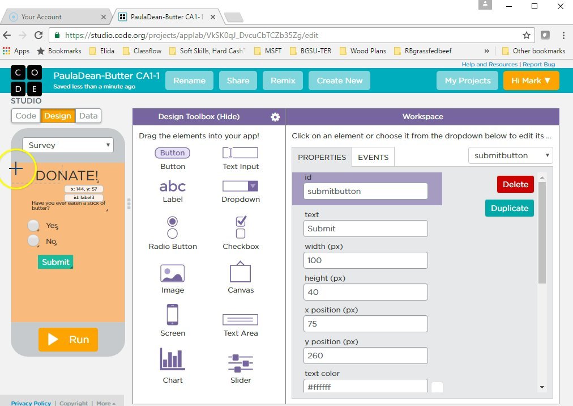Click the orange Run button
The width and height of the screenshot is (573, 406).
click(x=68, y=340)
